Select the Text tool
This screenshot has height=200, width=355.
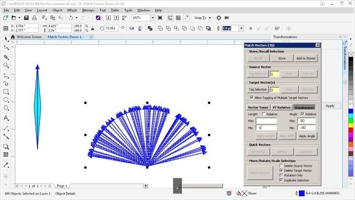[x=6, y=118]
